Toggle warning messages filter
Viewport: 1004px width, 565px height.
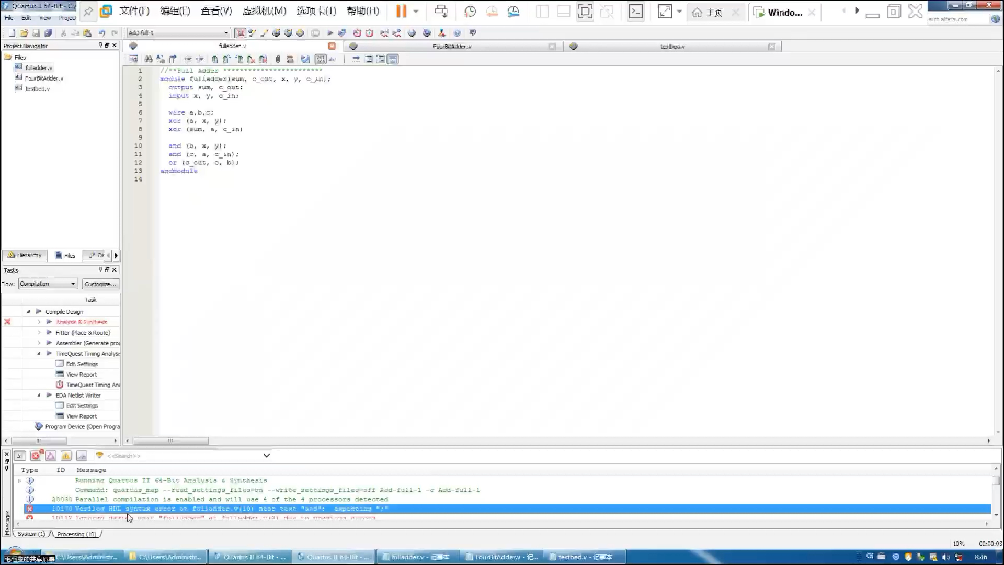click(66, 456)
